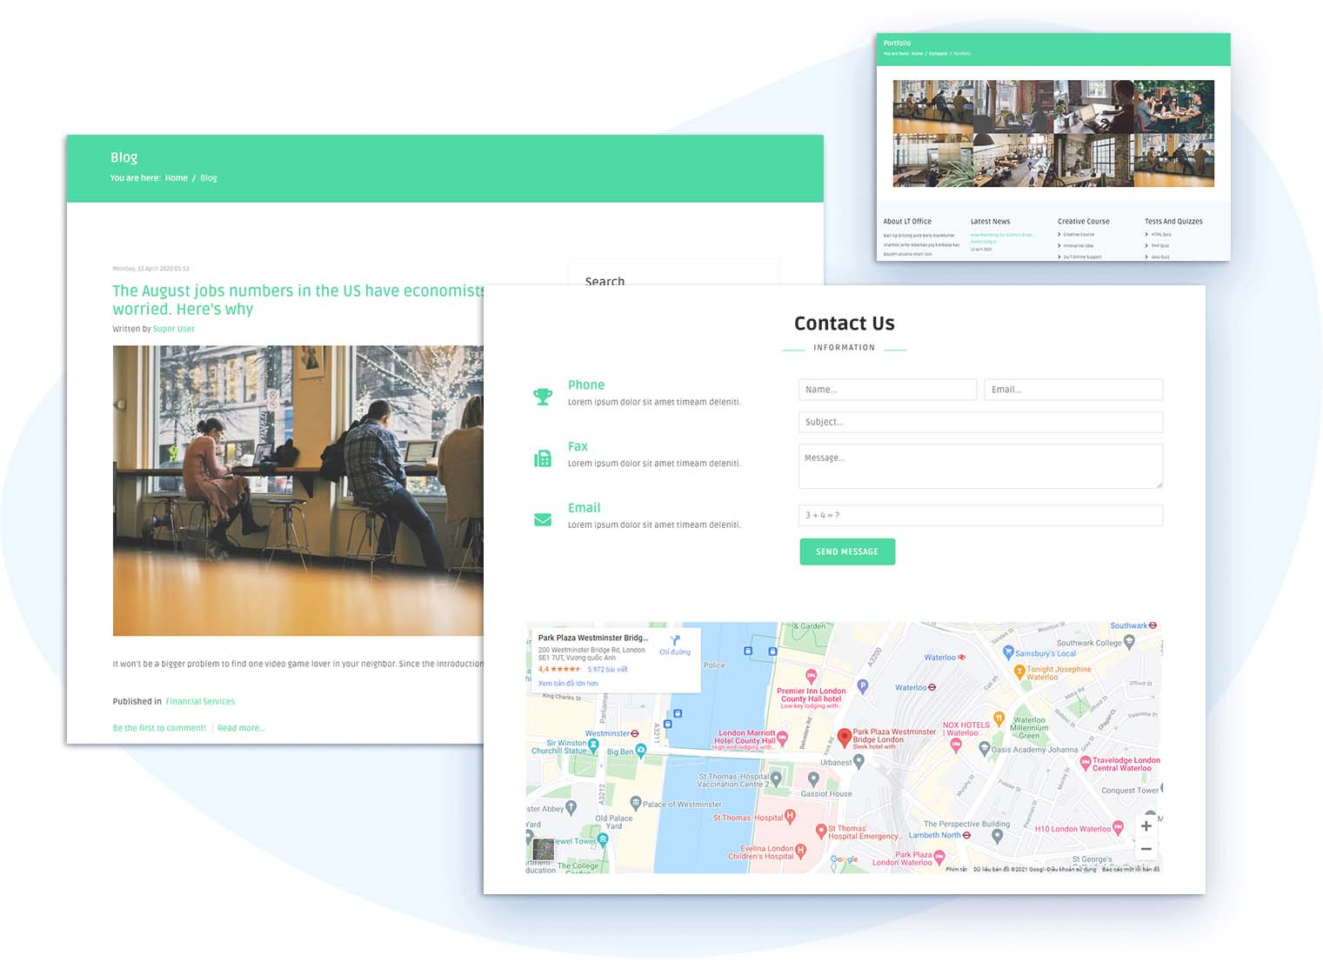This screenshot has width=1323, height=962.
Task: Click Xem bản đồ lớn hơn map link
Action: click(x=568, y=684)
